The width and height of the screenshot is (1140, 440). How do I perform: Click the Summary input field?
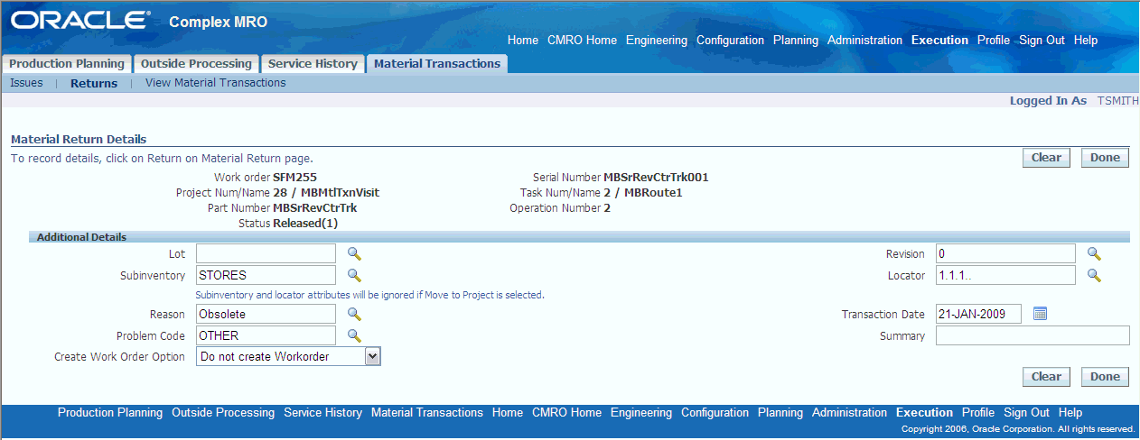pos(1033,335)
